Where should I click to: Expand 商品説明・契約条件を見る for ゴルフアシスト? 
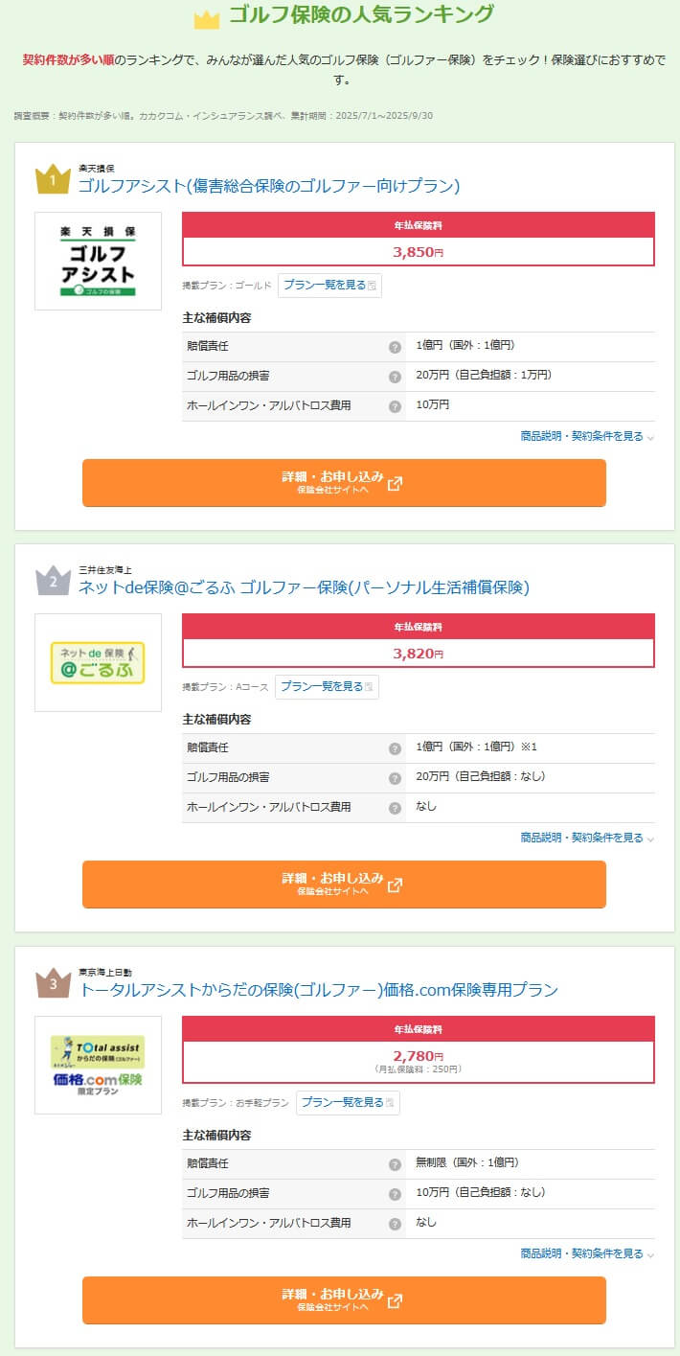586,436
